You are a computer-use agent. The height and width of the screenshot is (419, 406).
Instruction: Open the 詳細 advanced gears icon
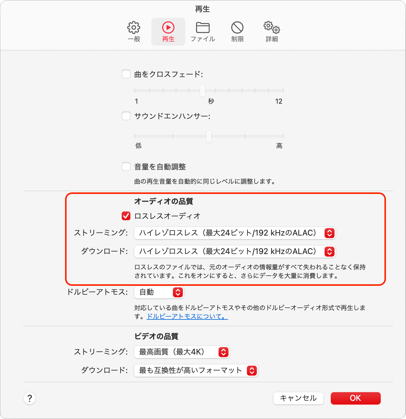coord(272,27)
